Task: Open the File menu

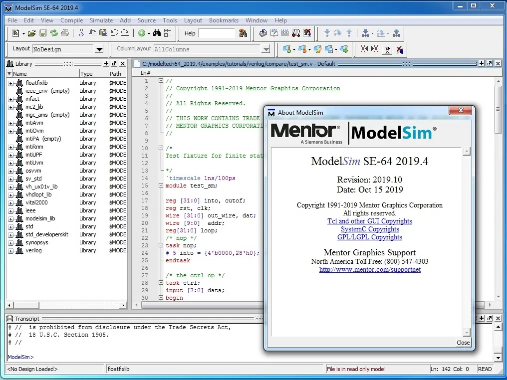Action: pos(12,20)
